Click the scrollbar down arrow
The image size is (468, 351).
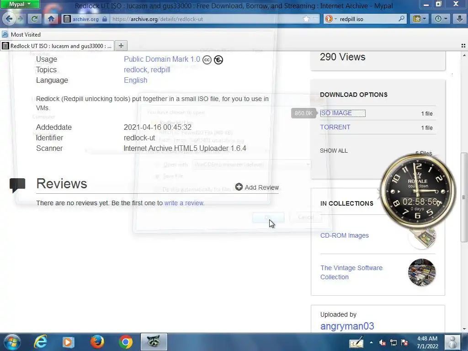pos(463,329)
